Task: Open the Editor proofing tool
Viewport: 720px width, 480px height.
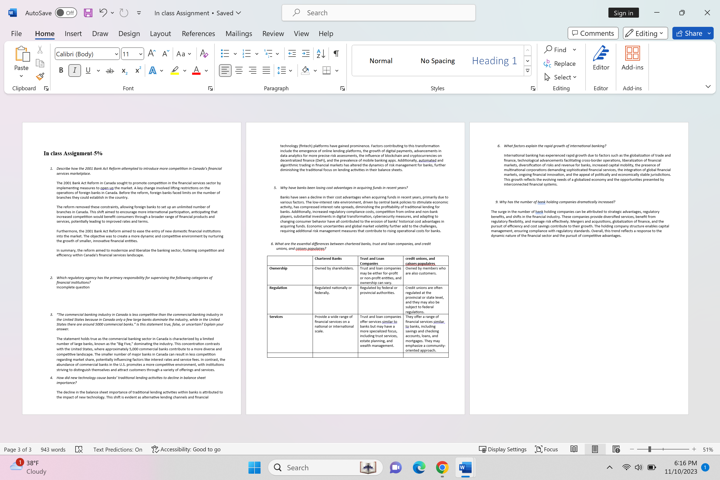Action: (x=601, y=58)
